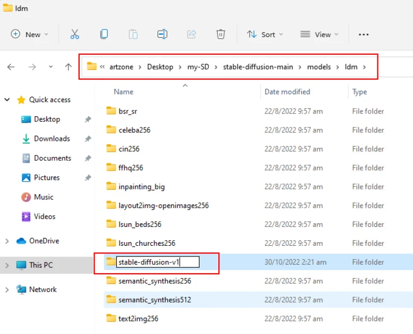Go back with the left arrow
Viewport: 413px width, 334px height.
[x=11, y=67]
